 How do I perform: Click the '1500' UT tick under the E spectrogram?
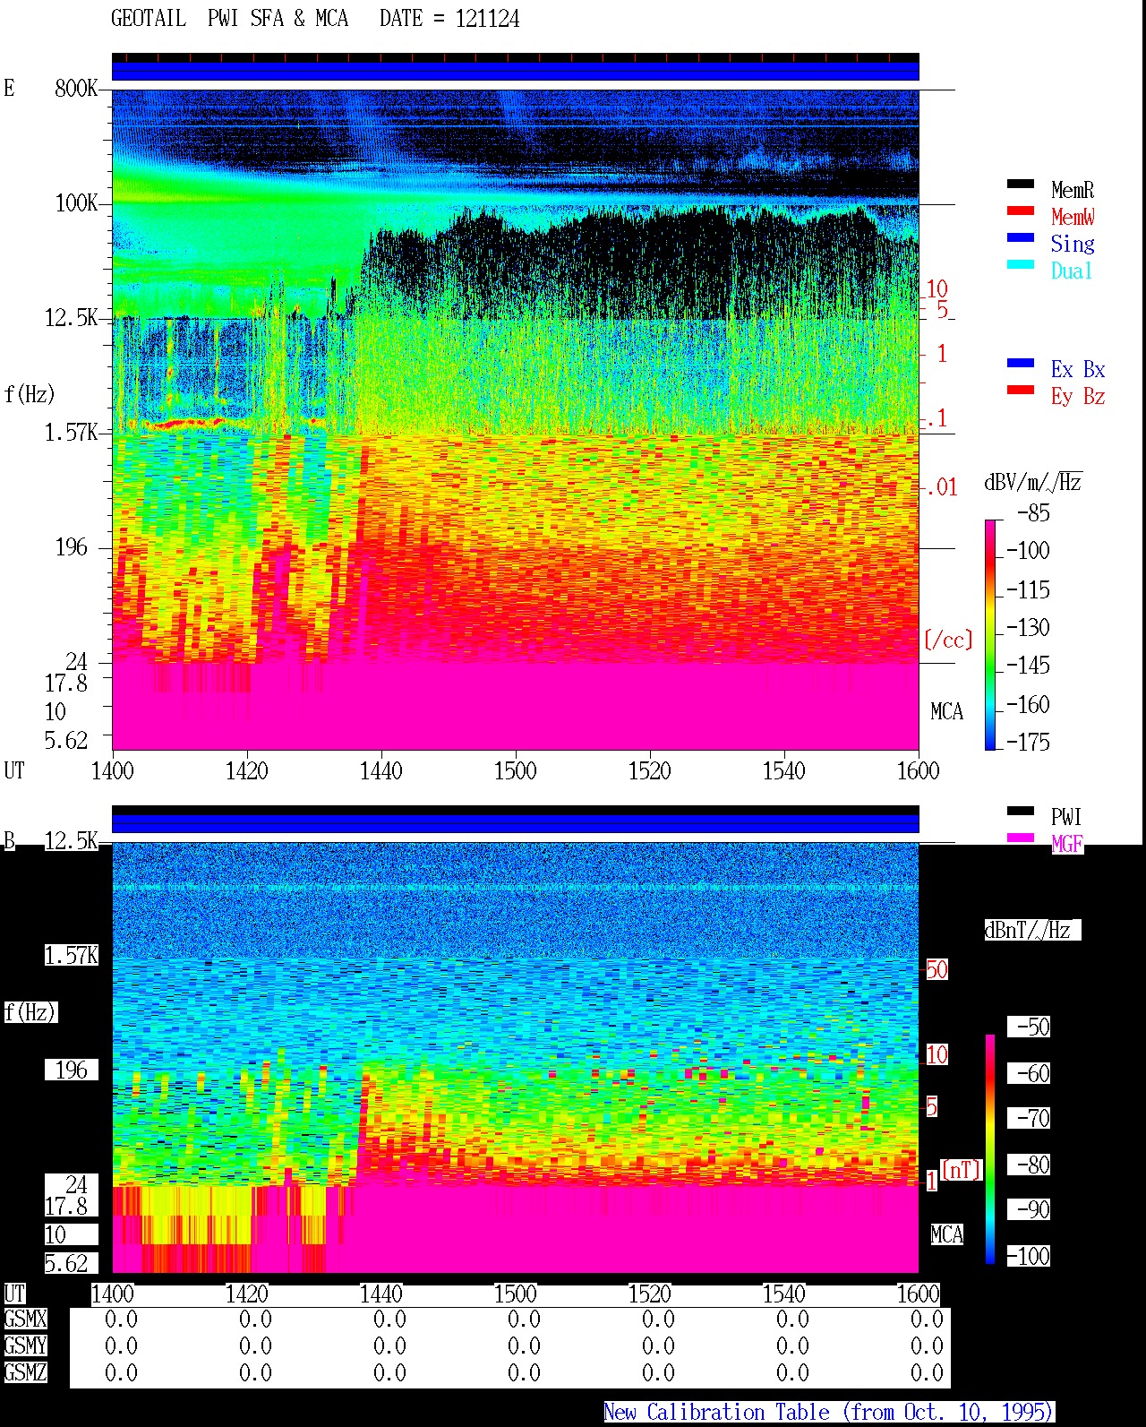click(516, 770)
